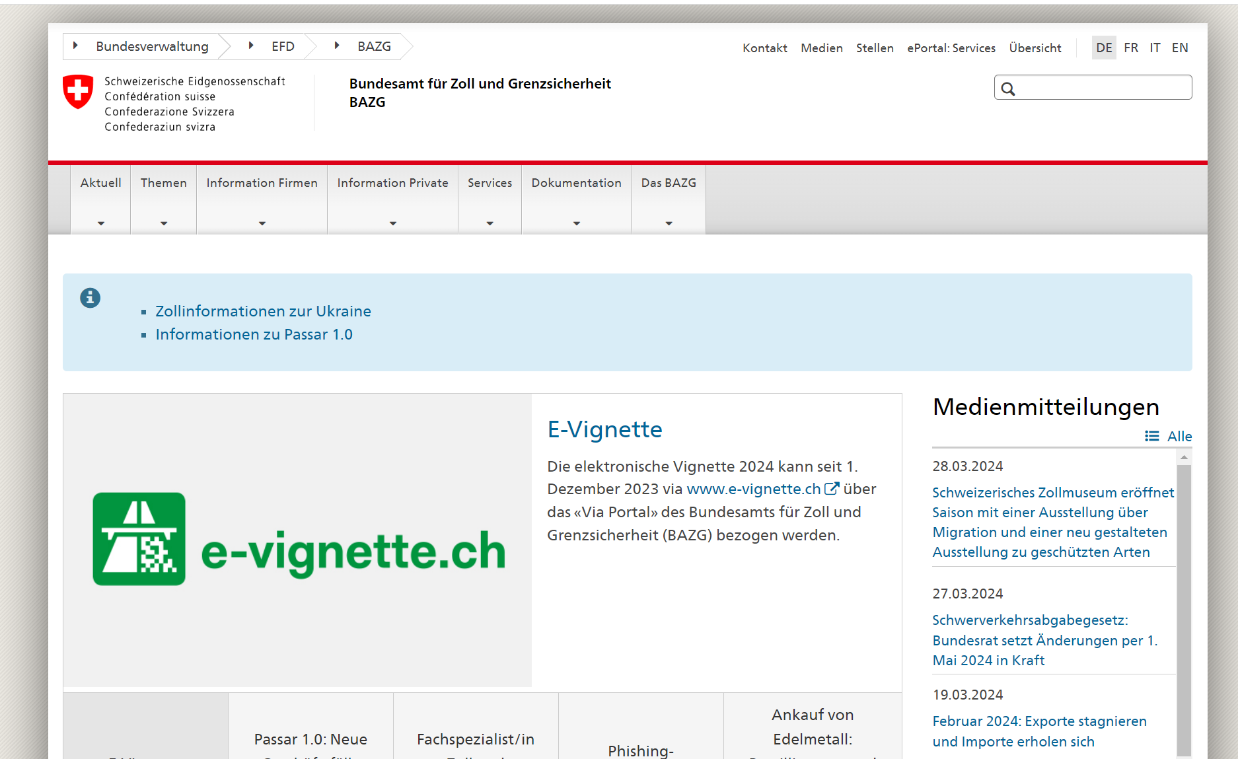1238x759 pixels.
Task: Open the Medien link in the header
Action: [822, 48]
